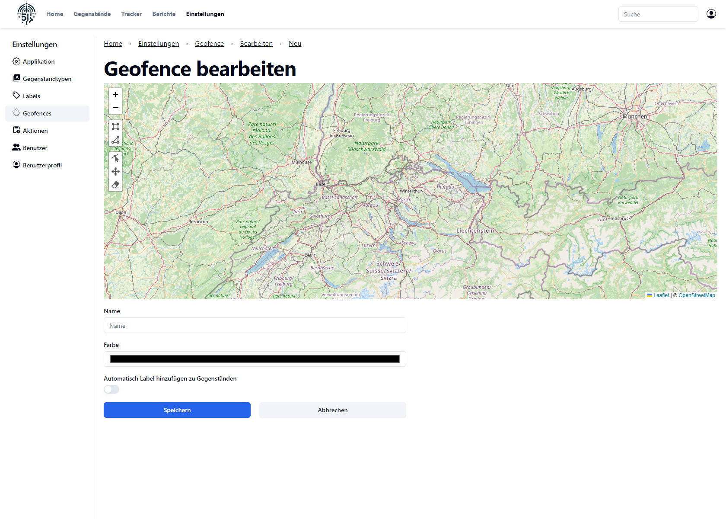The height and width of the screenshot is (519, 726).
Task: Click the Abbrechen button
Action: (x=333, y=410)
